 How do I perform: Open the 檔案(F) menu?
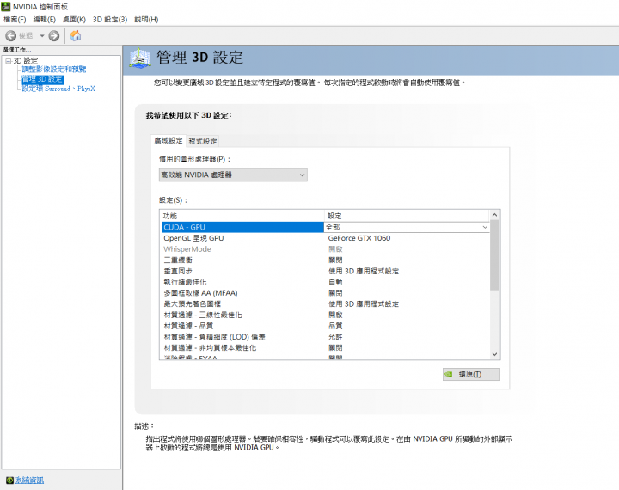coord(15,20)
